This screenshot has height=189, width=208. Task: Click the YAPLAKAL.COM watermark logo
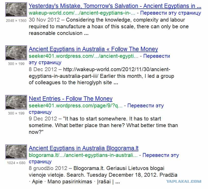point(184,182)
